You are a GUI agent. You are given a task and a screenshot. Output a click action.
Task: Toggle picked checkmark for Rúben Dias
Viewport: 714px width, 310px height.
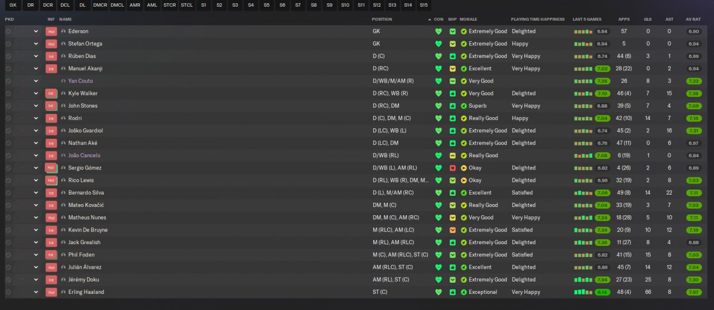coord(8,56)
